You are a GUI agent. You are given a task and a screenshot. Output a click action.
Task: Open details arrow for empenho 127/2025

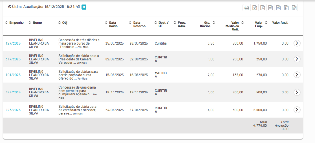coord(297,43)
